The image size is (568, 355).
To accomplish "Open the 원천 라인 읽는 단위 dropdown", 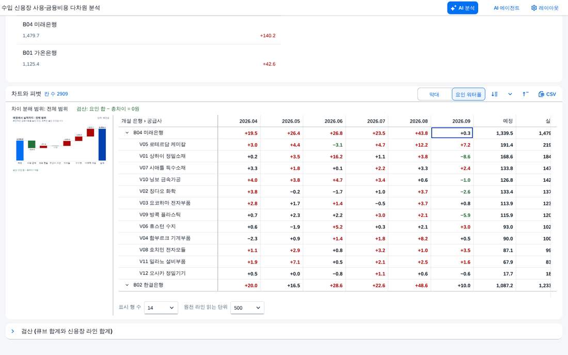I will pos(247,307).
